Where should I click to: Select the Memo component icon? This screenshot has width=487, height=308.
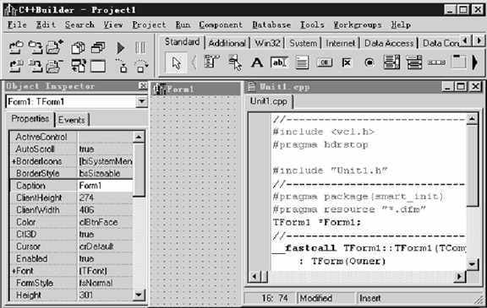(x=302, y=62)
